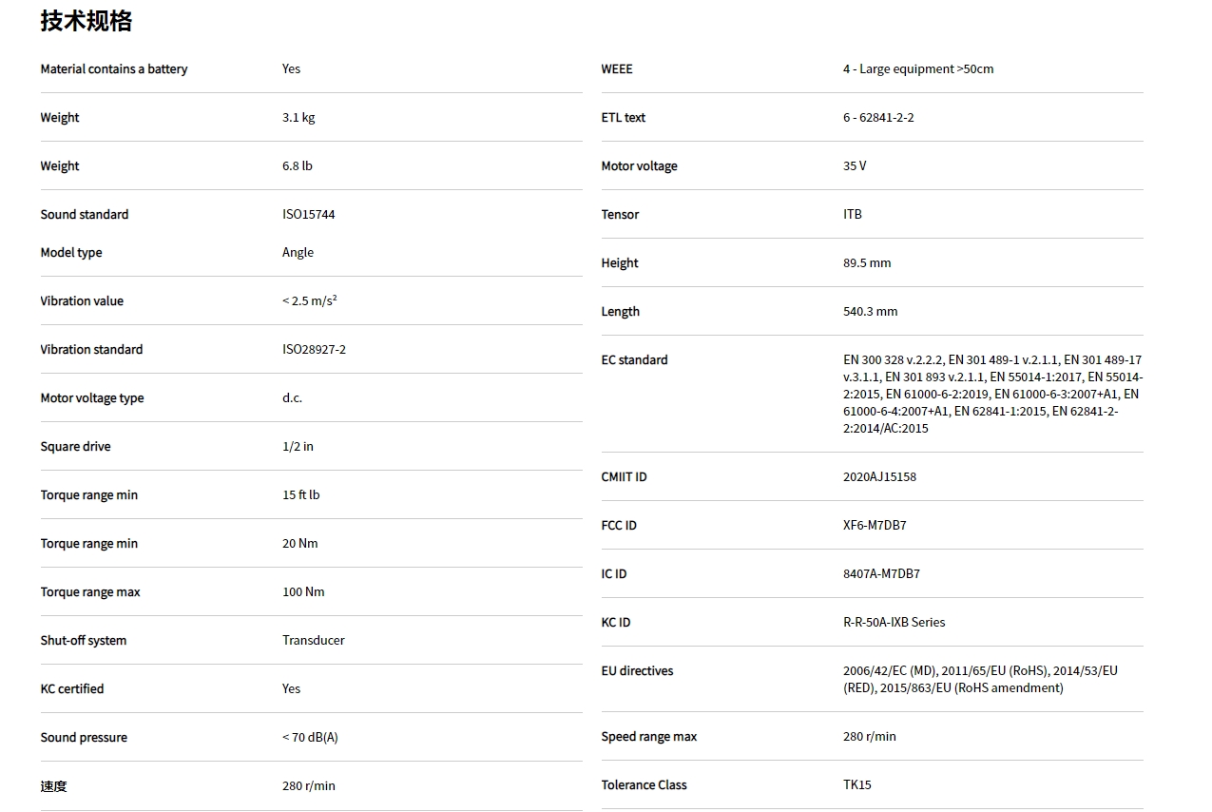Select the CMIIT ID value 2020AJ15158
1212x812 pixels.
(879, 477)
